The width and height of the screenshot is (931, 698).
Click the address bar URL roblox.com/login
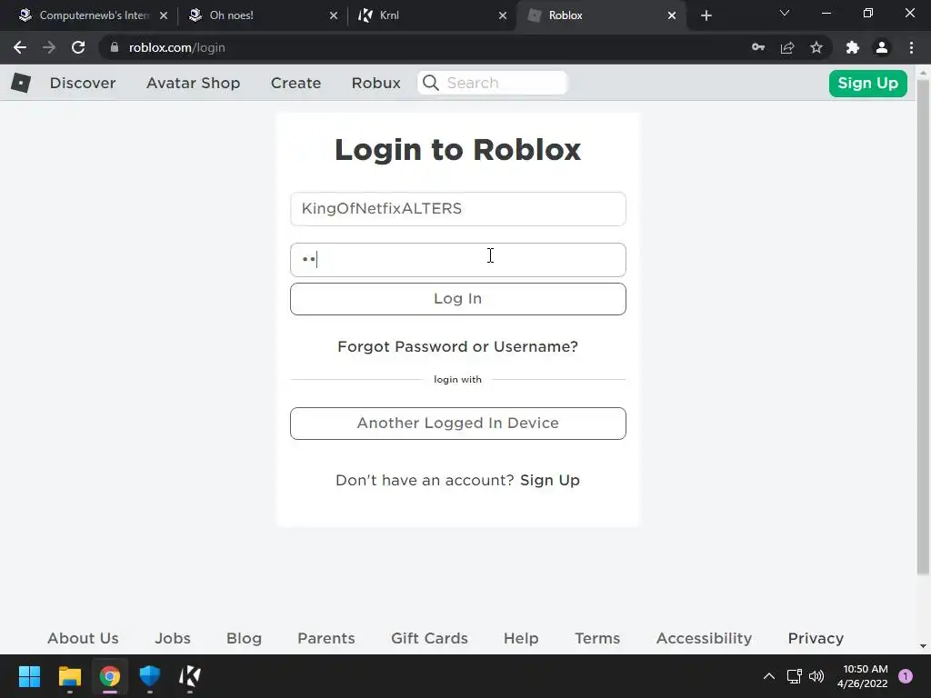coord(177,47)
